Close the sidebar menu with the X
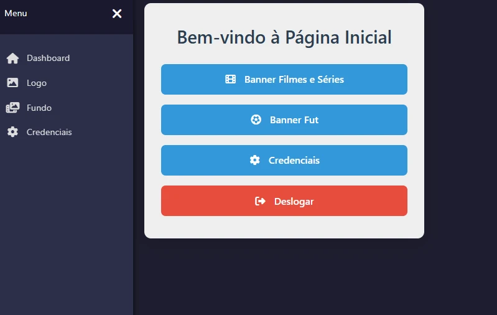 click(x=117, y=14)
